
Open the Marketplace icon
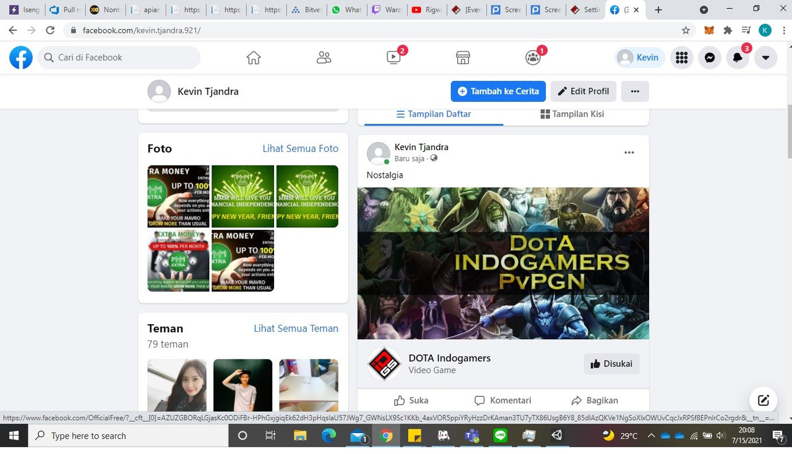point(463,57)
